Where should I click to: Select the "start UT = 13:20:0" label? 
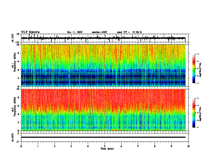tap(129, 32)
